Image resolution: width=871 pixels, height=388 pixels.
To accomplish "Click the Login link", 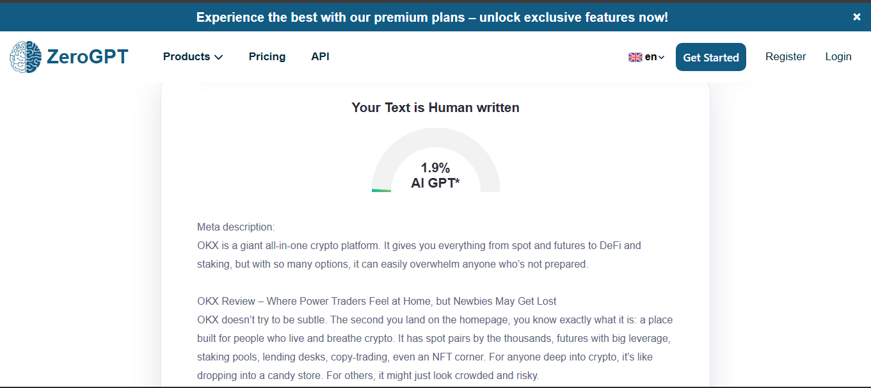I will point(838,57).
